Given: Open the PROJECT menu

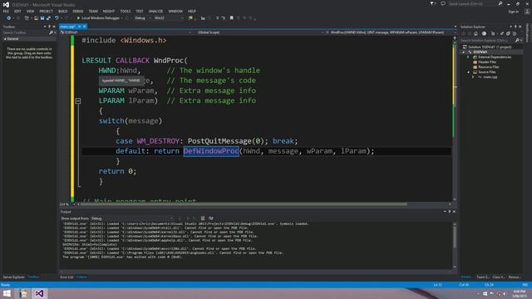Looking at the screenshot, I should [x=46, y=11].
